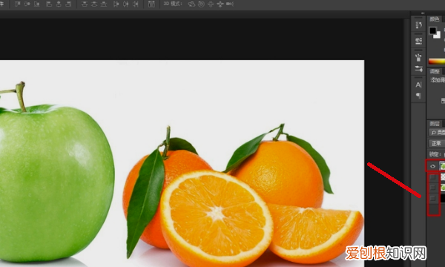Click the Distribute top edges icon
445x267 pixels.
click(85, 4)
